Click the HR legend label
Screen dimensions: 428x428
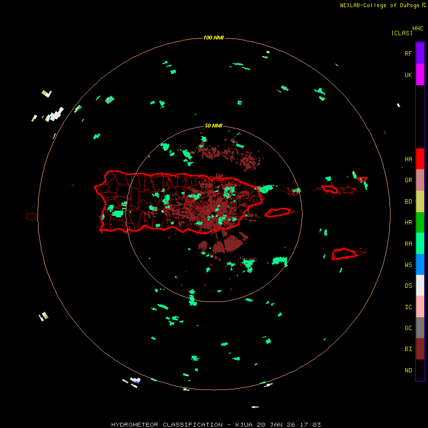[x=408, y=223]
